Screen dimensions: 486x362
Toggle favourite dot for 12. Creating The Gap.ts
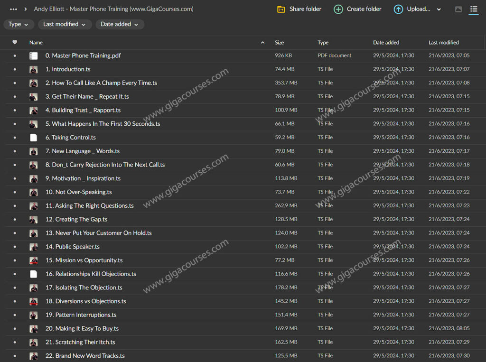tap(15, 220)
